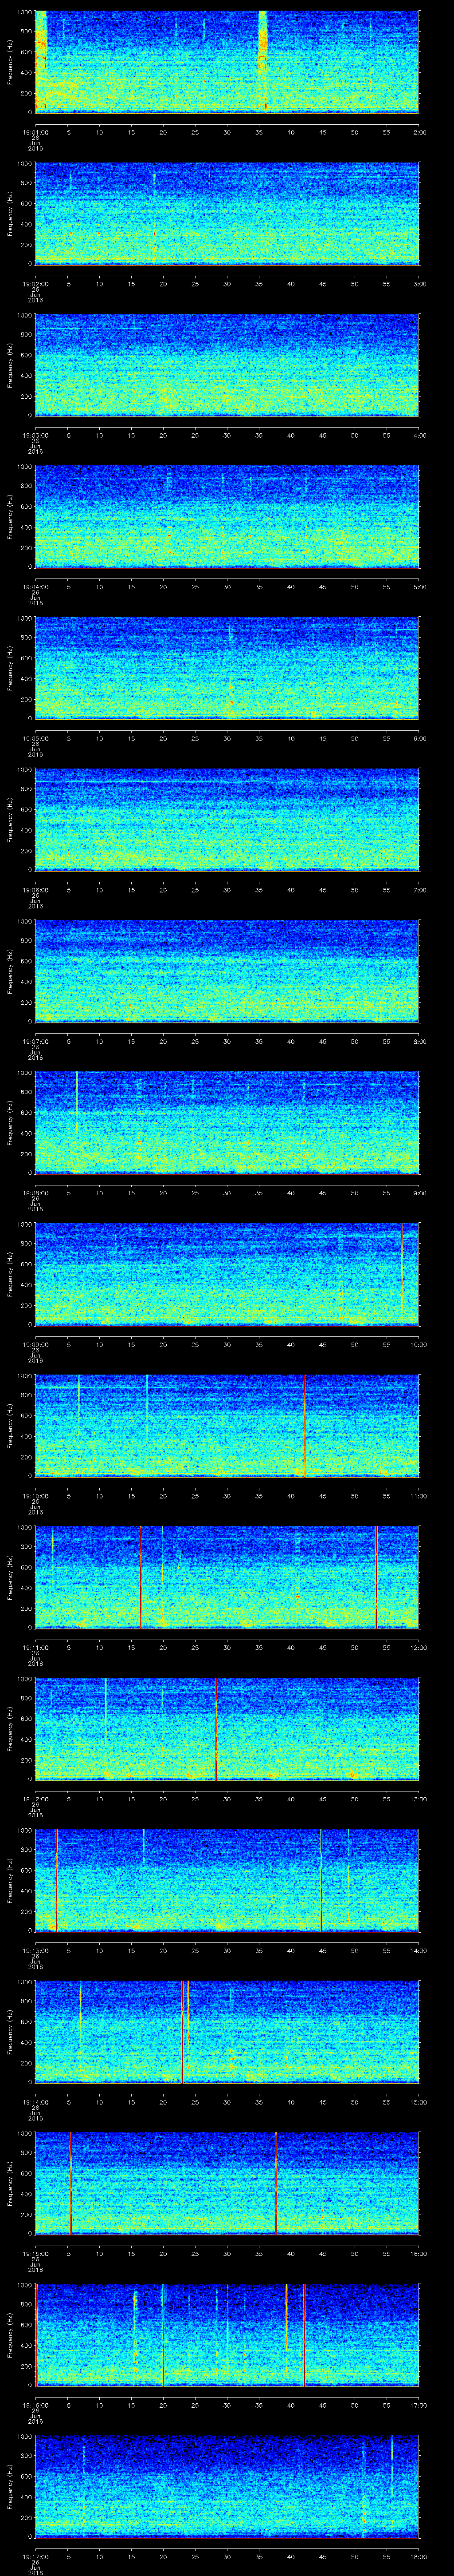Click the 19:05:00 start time label
This screenshot has width=454, height=2576.
(35, 738)
